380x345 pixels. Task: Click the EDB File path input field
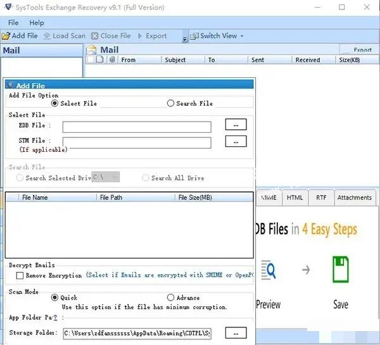pyautogui.click(x=137, y=127)
